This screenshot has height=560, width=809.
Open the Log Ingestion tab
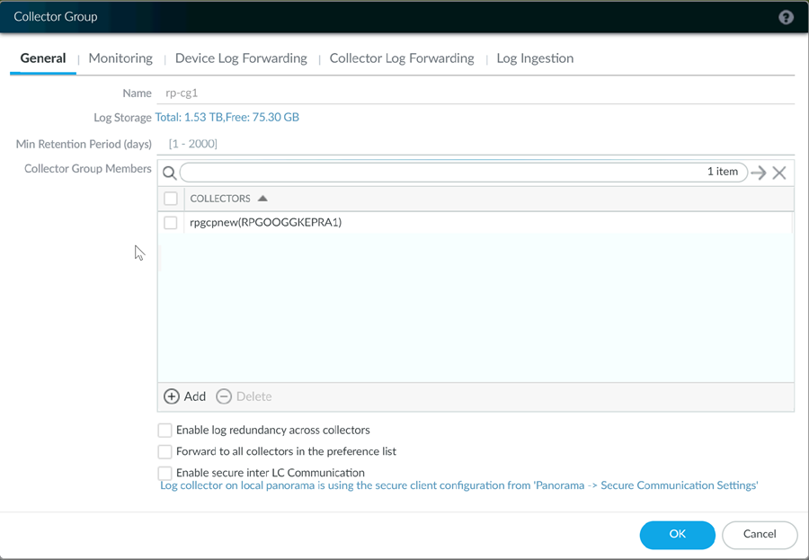(x=535, y=58)
